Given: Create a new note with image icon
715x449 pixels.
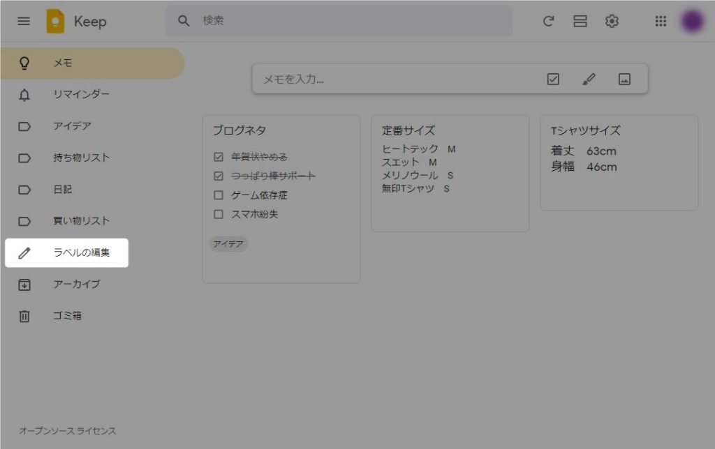Looking at the screenshot, I should tap(624, 79).
